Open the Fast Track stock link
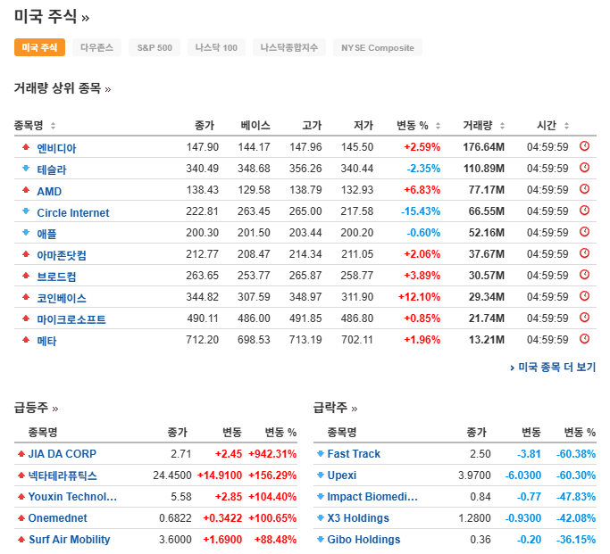Image resolution: width=610 pixels, height=554 pixels. 354,454
